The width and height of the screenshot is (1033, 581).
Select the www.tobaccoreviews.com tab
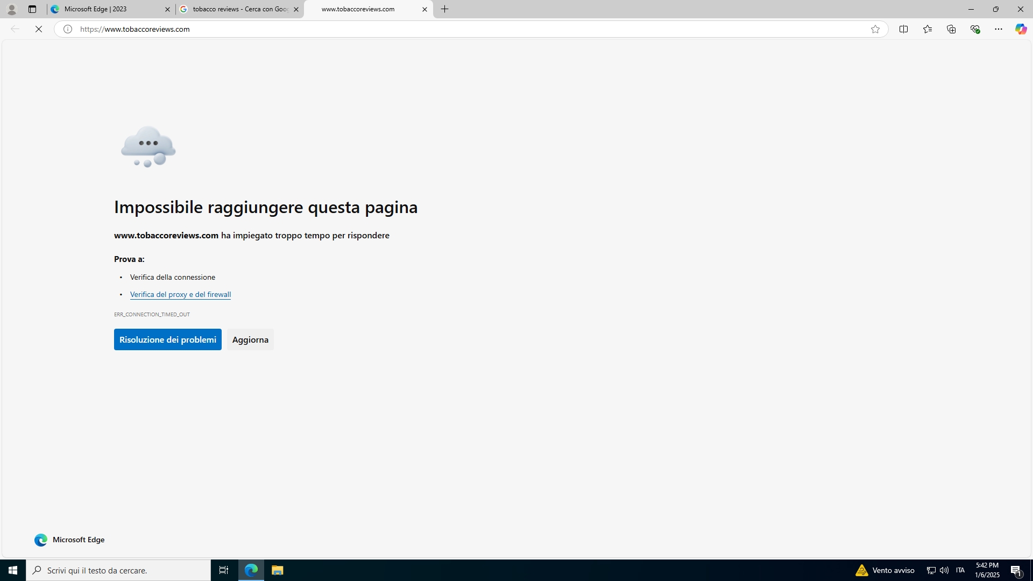click(x=369, y=9)
